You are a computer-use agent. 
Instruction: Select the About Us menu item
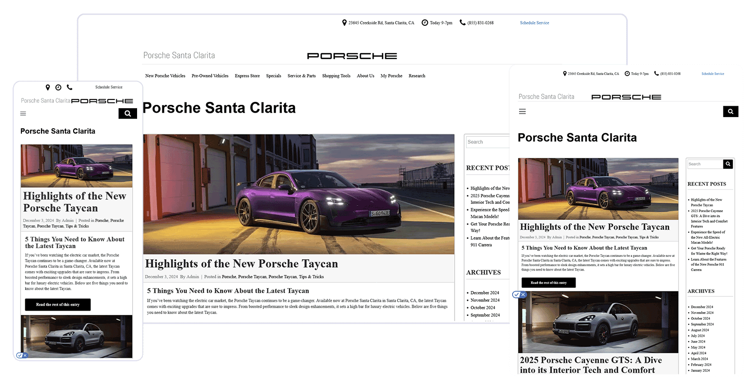pos(365,76)
